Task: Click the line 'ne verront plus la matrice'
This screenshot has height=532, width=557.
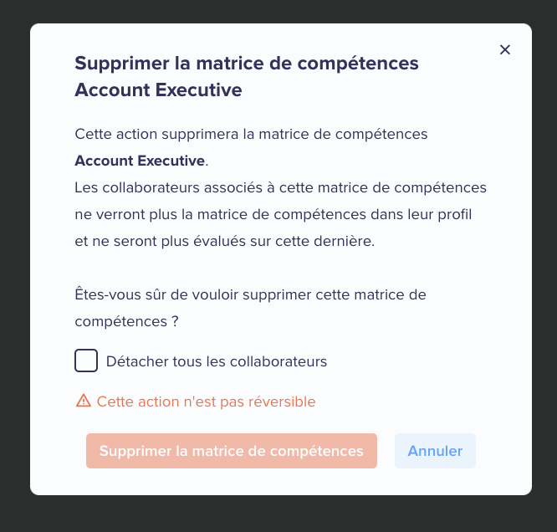Action: click(273, 214)
